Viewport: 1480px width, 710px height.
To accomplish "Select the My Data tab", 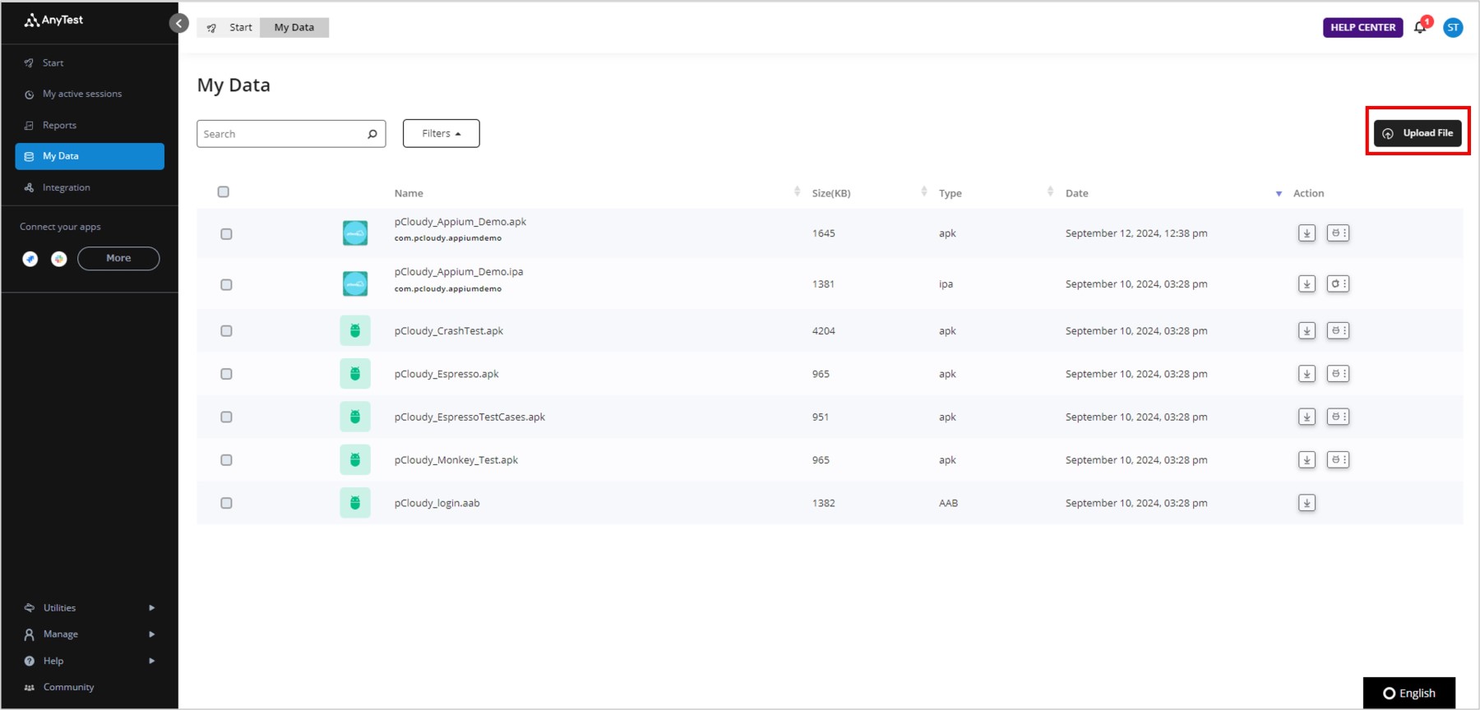I will tap(294, 28).
